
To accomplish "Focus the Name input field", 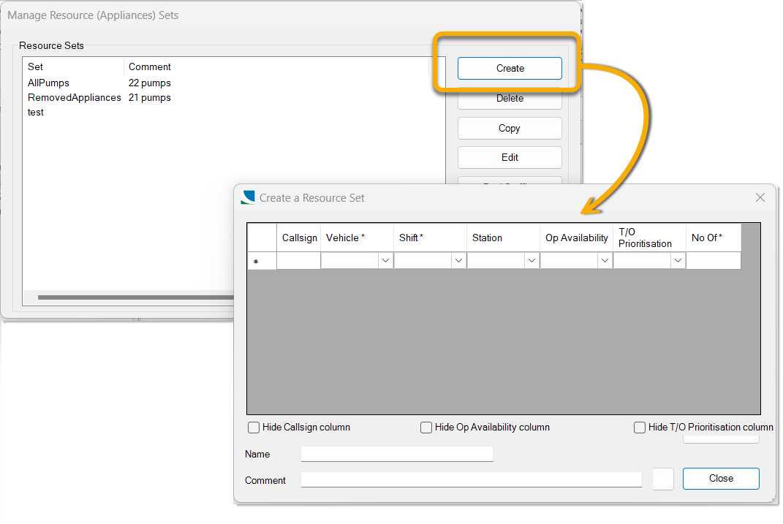I will (397, 454).
